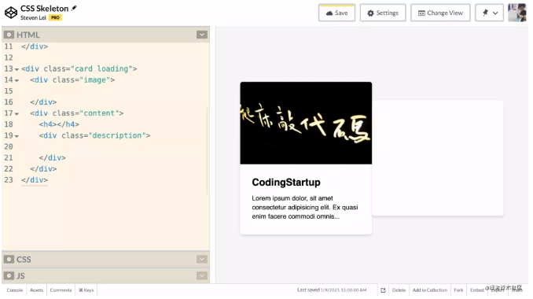Click Change View button
533x299 pixels.
click(440, 13)
